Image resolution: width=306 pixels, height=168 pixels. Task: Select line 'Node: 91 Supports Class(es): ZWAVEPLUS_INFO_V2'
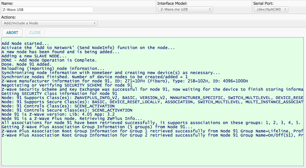153,98
